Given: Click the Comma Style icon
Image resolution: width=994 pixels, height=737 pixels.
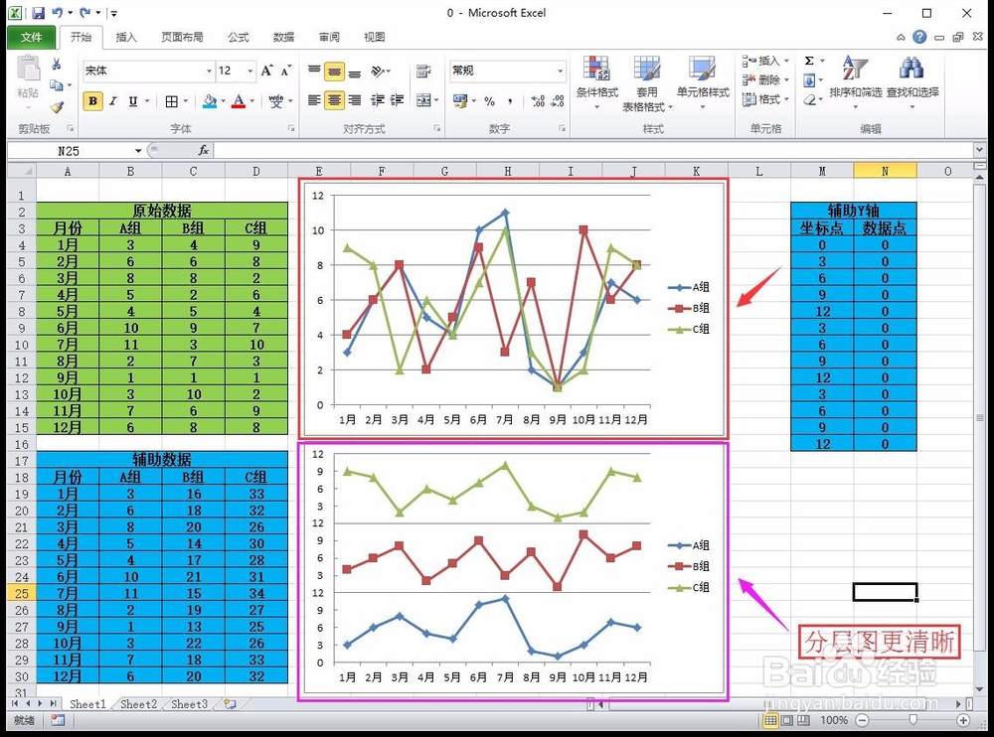Looking at the screenshot, I should point(510,100).
